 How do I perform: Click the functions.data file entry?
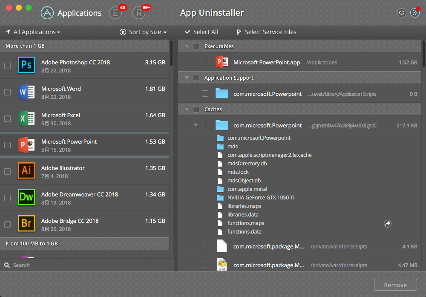click(244, 232)
